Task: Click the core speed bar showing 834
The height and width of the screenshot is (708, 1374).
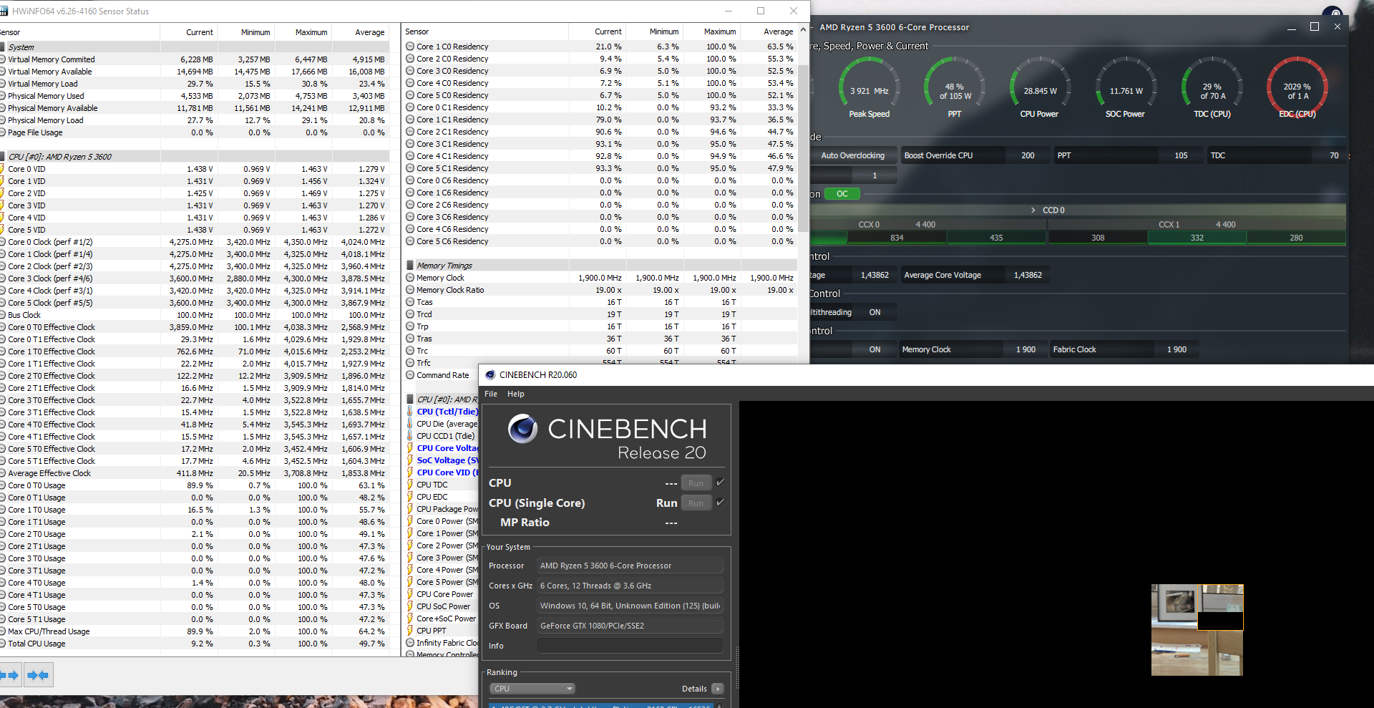Action: pos(897,238)
